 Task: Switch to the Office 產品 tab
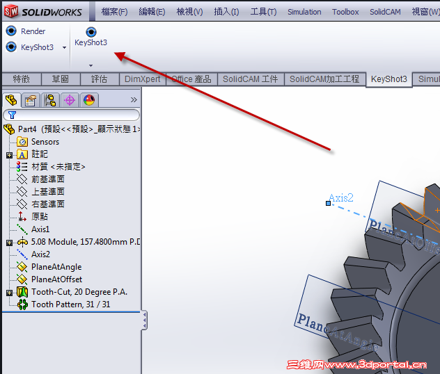(191, 79)
